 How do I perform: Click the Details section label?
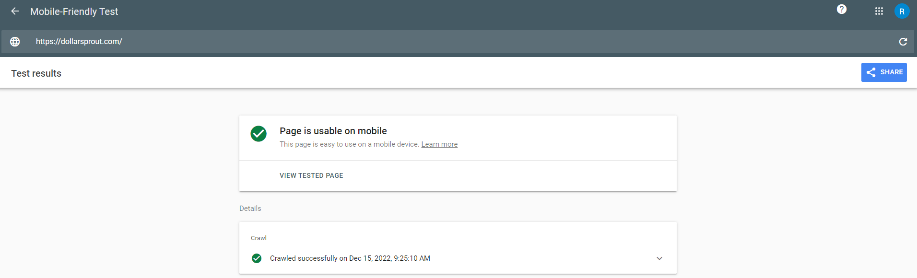pyautogui.click(x=250, y=208)
